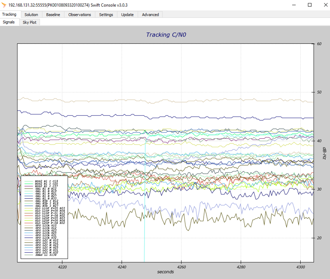The width and height of the screenshot is (330, 279).
Task: Maximize the Swift Console window
Action: pos(310,5)
